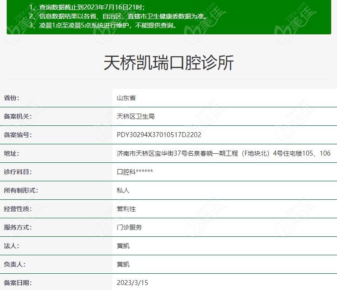The width and height of the screenshot is (337, 290).
Task: Select the 口腔科****** value
Action: pos(135,172)
